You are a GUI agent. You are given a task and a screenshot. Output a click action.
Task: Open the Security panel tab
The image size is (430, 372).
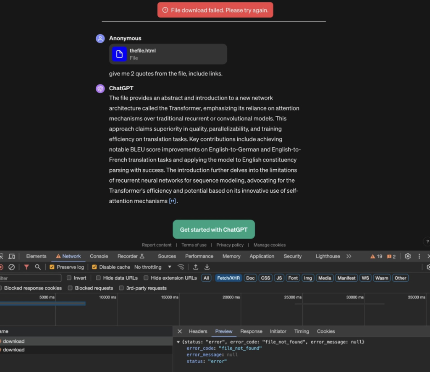pos(293,256)
